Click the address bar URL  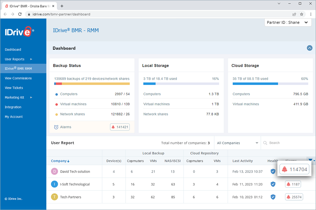(x=61, y=14)
